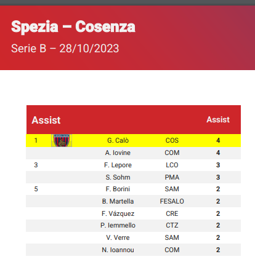Click the left Assist table heading

(x=46, y=120)
